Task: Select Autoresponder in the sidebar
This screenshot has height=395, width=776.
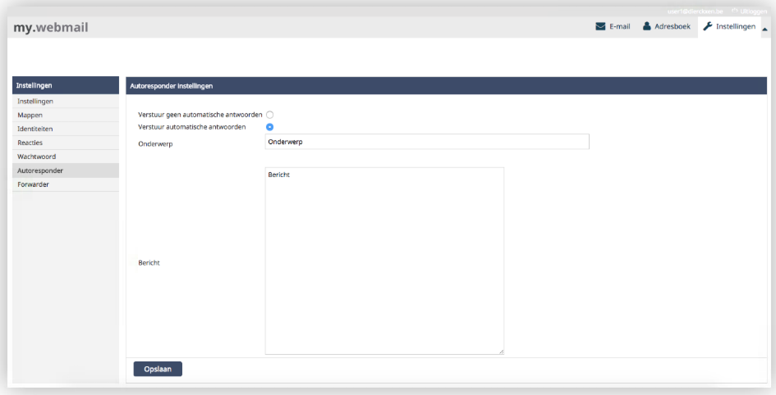Action: pos(40,170)
